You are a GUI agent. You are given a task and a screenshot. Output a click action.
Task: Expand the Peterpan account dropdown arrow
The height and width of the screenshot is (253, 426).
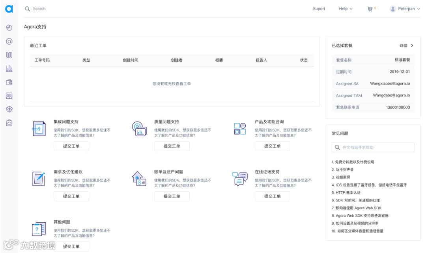[x=419, y=9]
